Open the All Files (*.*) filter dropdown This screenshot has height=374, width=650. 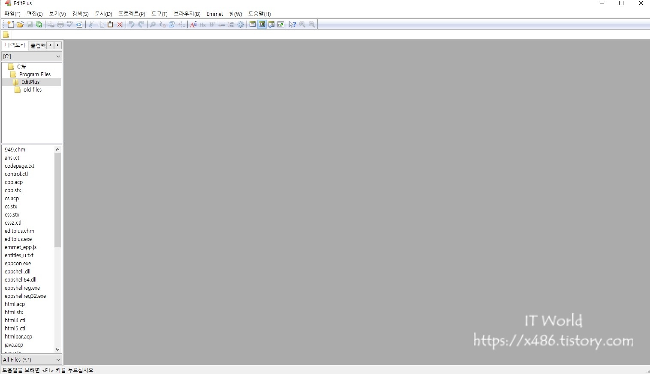pos(32,360)
